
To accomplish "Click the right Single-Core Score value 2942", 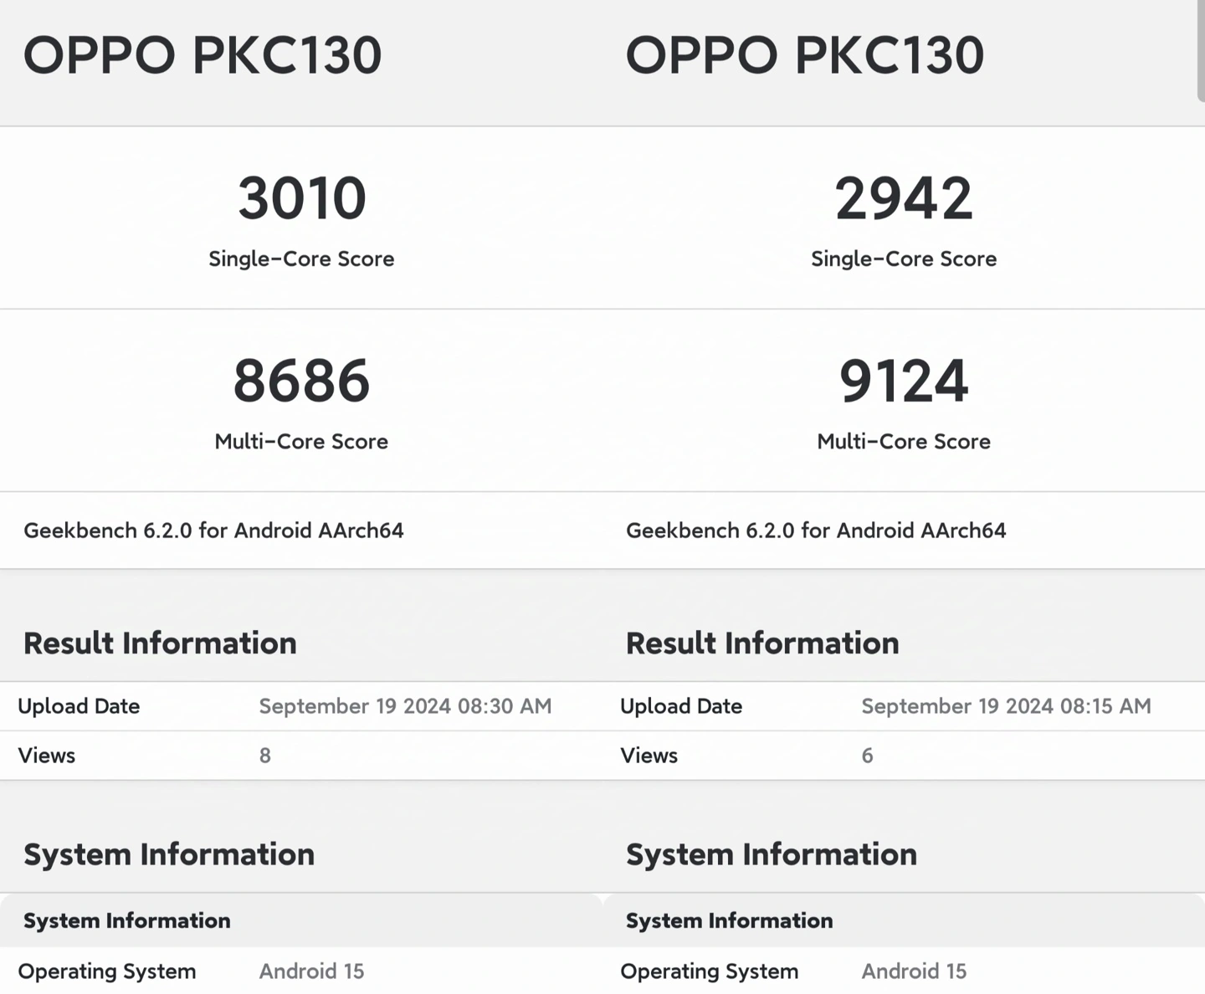I will (x=904, y=198).
